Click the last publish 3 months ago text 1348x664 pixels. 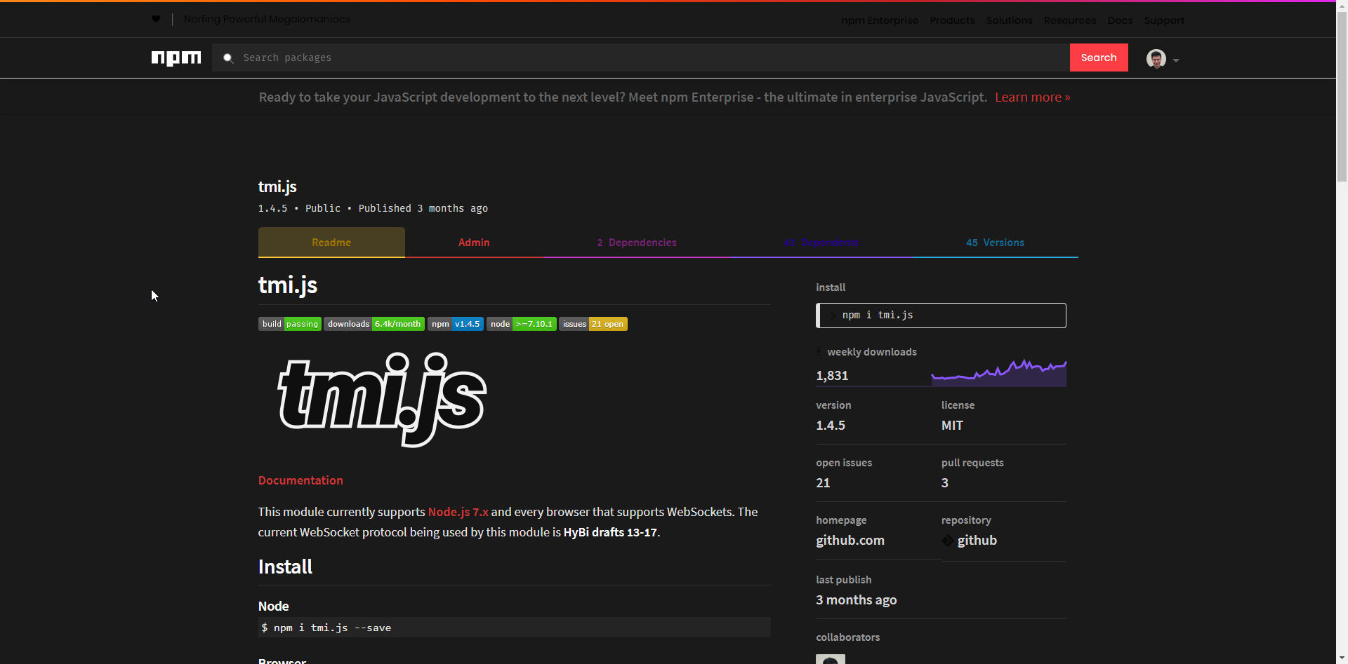(x=857, y=600)
